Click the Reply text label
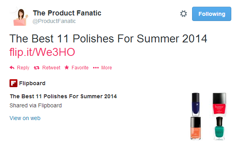The image size is (240, 145). tap(23, 68)
